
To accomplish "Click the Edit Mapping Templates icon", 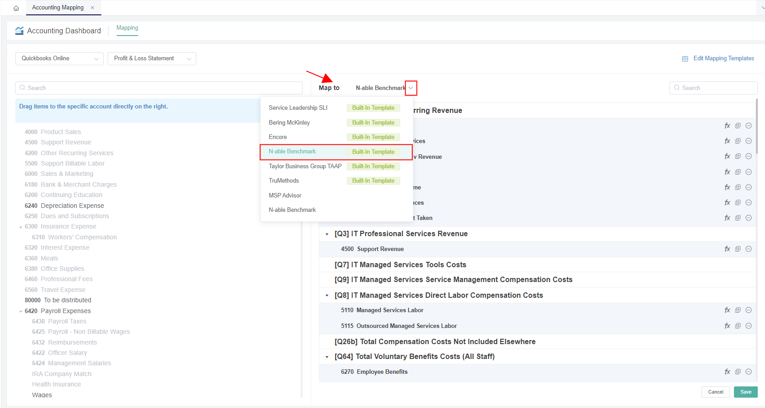I will (685, 59).
